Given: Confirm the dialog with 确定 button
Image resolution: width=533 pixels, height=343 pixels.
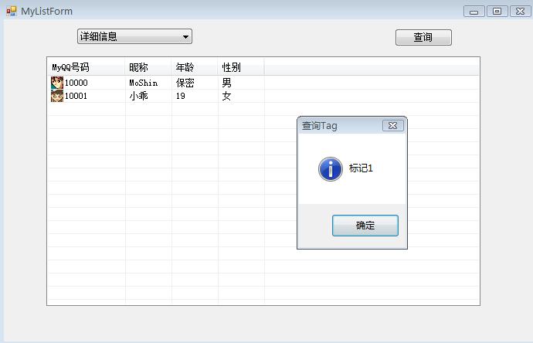Looking at the screenshot, I should pos(365,226).
